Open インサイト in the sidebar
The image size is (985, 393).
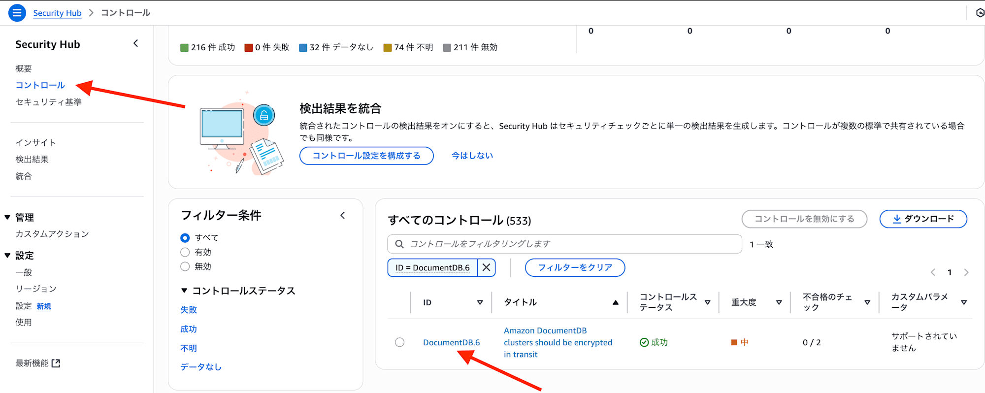coord(36,142)
